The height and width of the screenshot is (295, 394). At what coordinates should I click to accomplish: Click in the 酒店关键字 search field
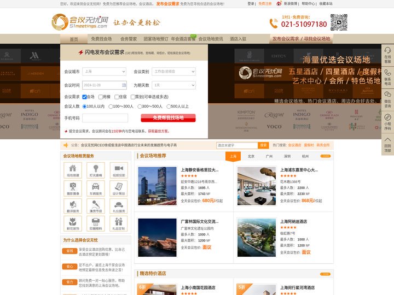pyautogui.click(x=237, y=145)
